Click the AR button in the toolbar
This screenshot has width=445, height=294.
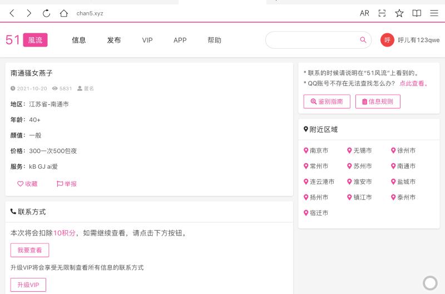364,13
